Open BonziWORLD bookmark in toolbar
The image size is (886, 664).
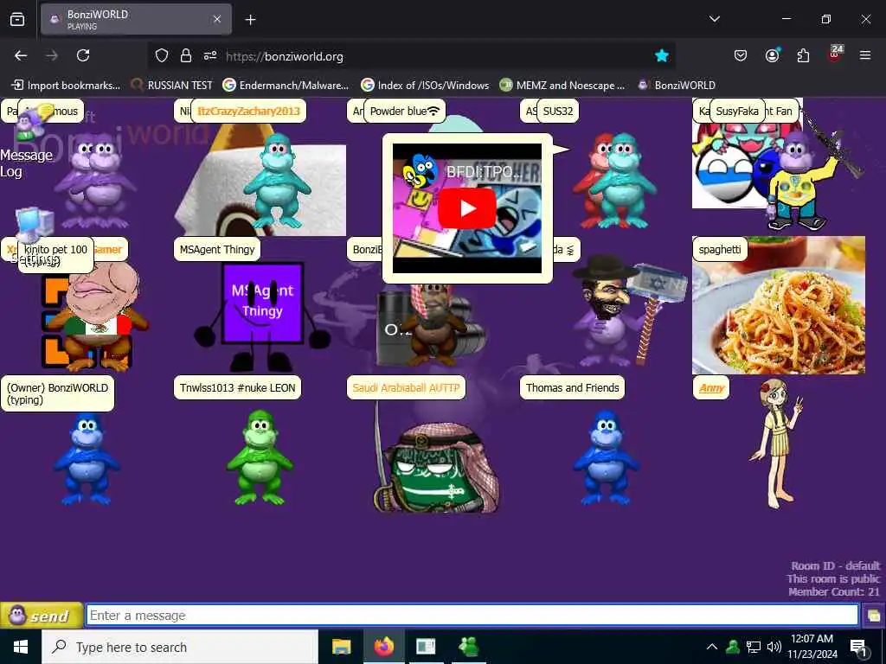(677, 86)
